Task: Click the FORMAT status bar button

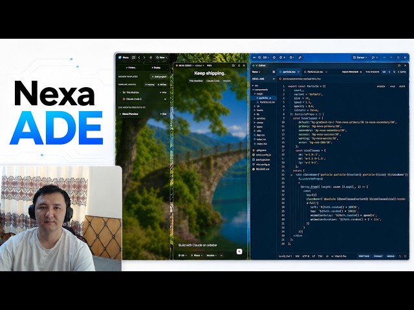Action: tap(378, 256)
